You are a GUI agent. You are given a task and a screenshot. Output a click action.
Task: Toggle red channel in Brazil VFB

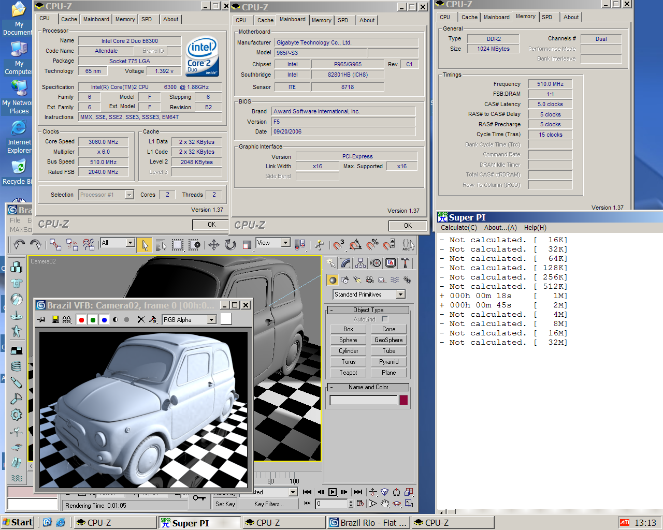[81, 320]
